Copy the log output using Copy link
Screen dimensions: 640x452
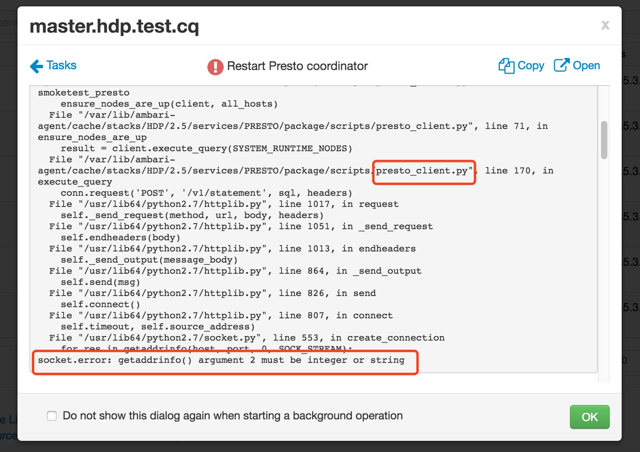pos(531,66)
